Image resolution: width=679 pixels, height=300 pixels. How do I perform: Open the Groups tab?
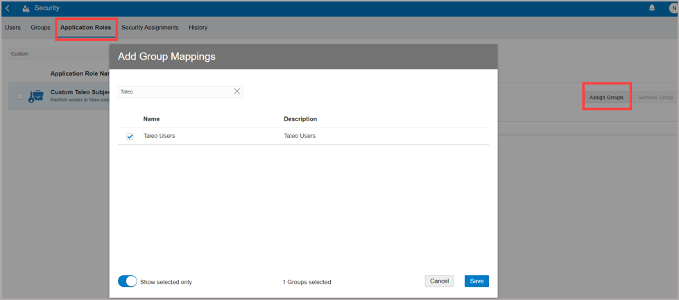(40, 28)
